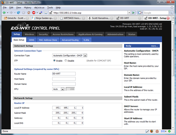This screenshot has width=176, height=135.
Task: Click the Help more... link
Action: (x=155, y=46)
